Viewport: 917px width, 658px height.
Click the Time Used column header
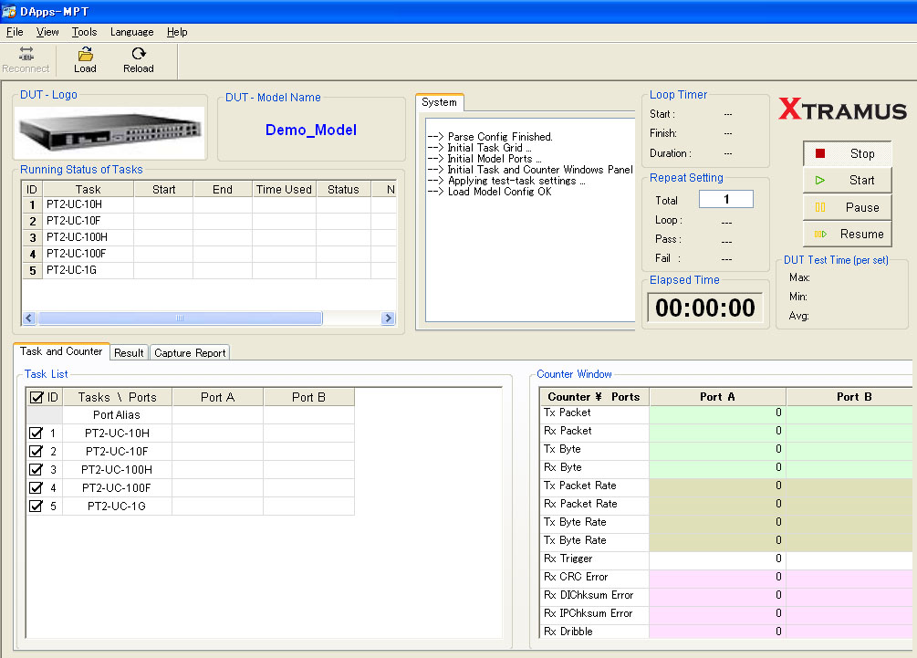coord(284,189)
